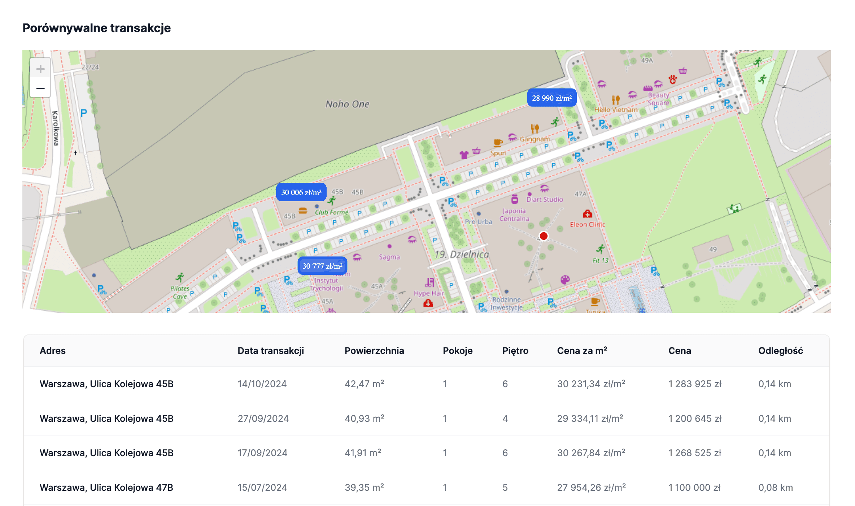The width and height of the screenshot is (855, 506).
Task: Click the 30 006 zł/m² price marker
Action: 301,192
